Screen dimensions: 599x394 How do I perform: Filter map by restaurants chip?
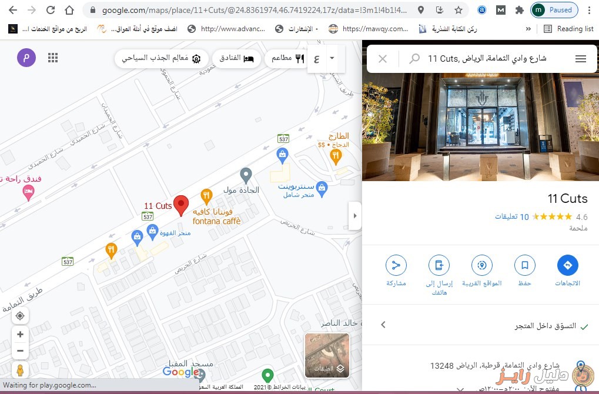point(287,58)
